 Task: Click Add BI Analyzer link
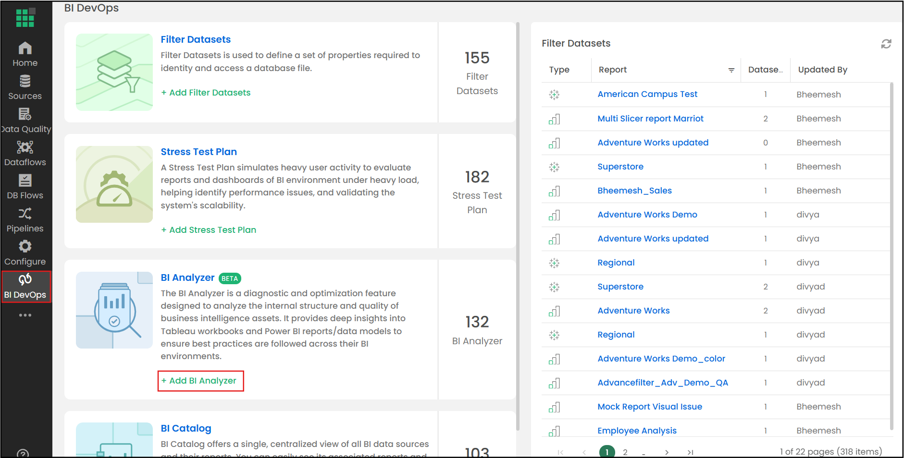point(201,381)
